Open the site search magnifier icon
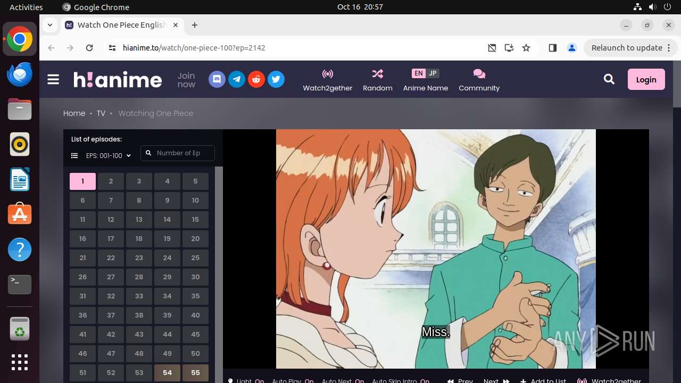The image size is (681, 383). (609, 80)
